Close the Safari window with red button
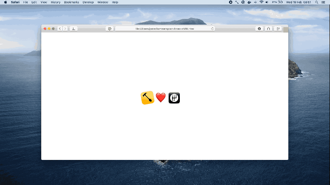The height and width of the screenshot is (185, 330). 45,29
